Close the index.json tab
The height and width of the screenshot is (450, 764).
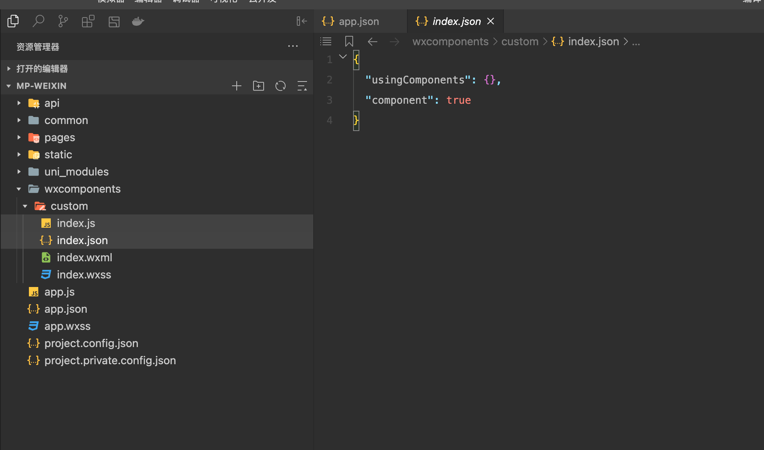point(491,21)
